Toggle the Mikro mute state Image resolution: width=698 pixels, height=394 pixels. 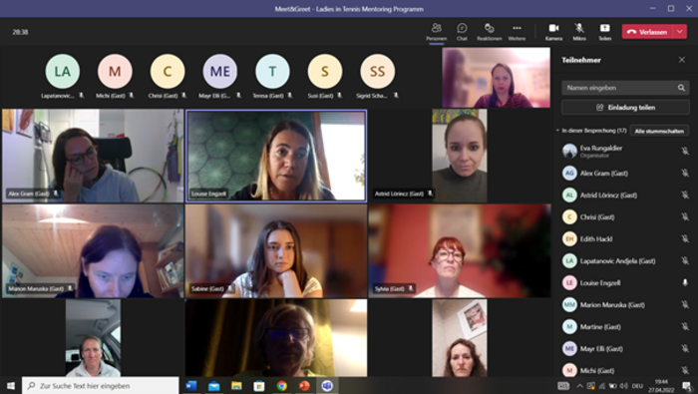coord(579,32)
